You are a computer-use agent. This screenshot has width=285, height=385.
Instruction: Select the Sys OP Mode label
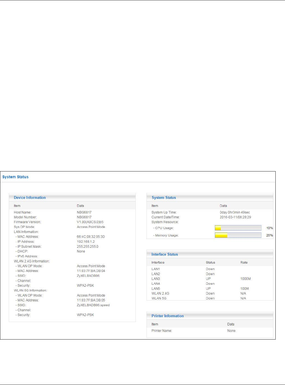pos(24,227)
